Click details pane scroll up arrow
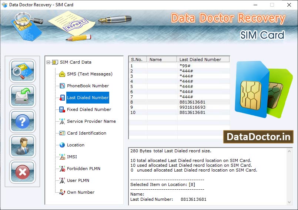The height and width of the screenshot is (210, 298). point(289,151)
